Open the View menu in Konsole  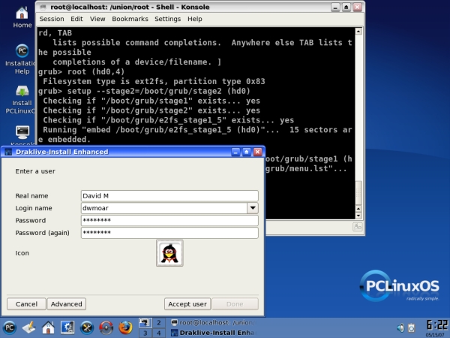pos(97,19)
